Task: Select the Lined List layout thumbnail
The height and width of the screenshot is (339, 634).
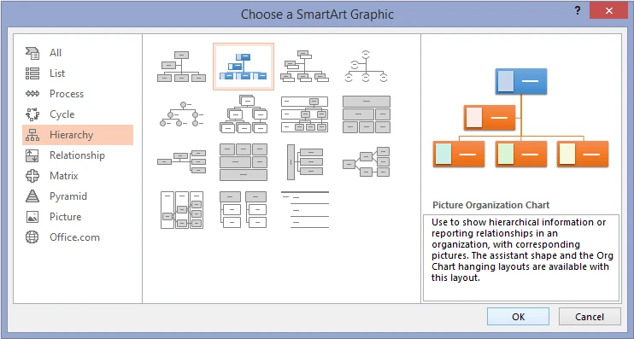Action: (304, 210)
